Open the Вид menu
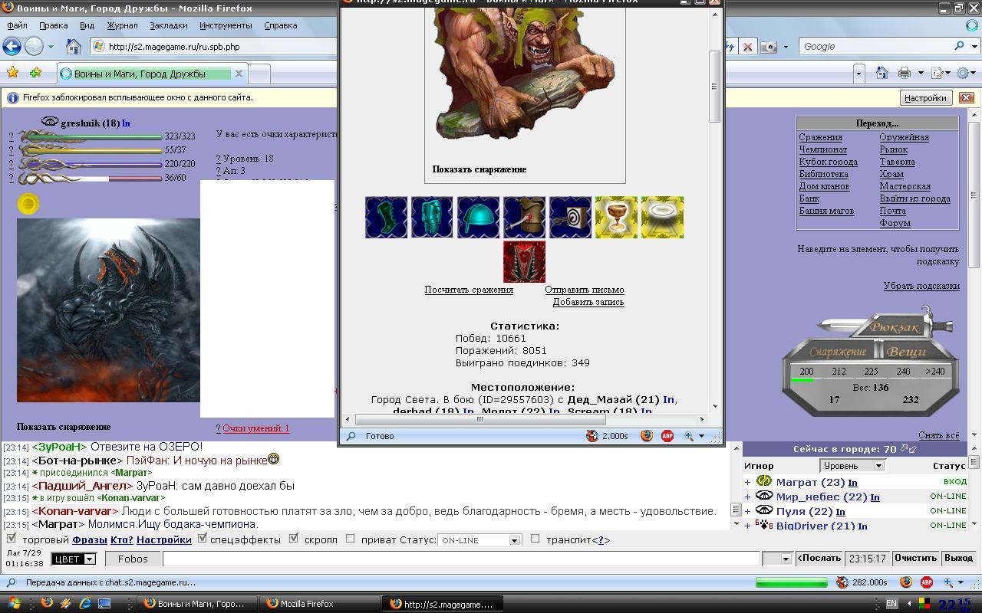This screenshot has width=982, height=613. [87, 25]
